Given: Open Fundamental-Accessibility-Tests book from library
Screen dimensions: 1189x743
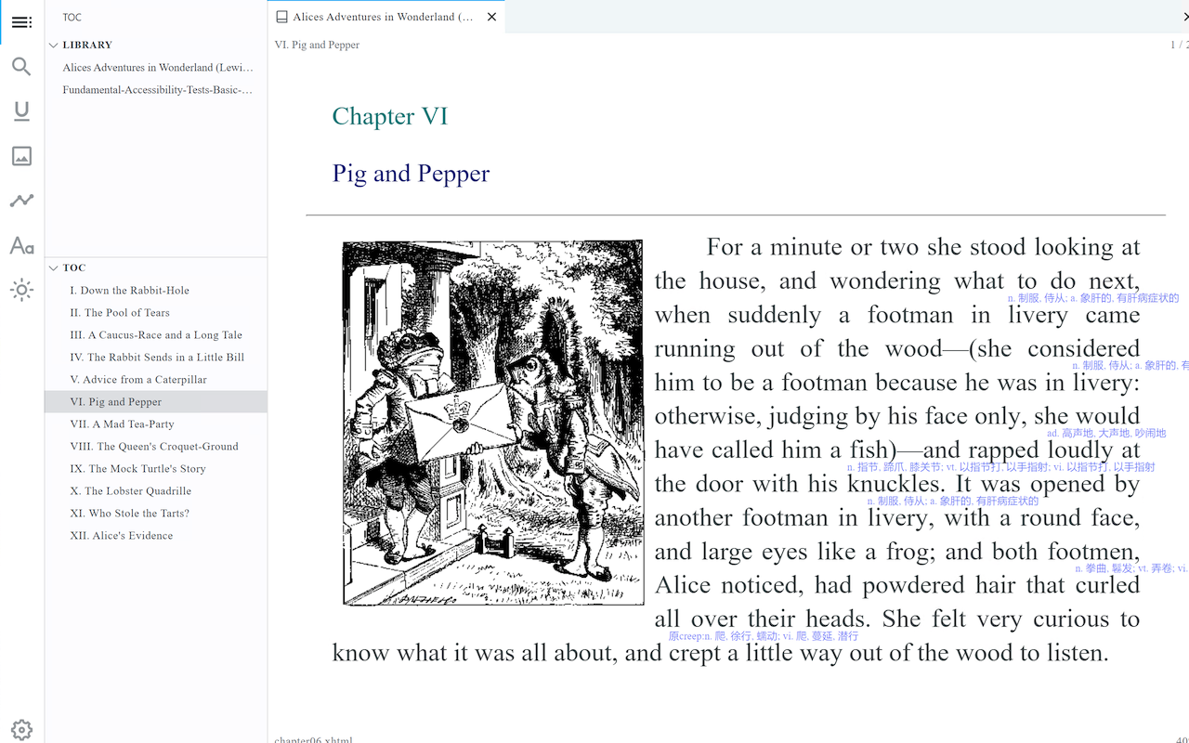Looking at the screenshot, I should (x=157, y=90).
